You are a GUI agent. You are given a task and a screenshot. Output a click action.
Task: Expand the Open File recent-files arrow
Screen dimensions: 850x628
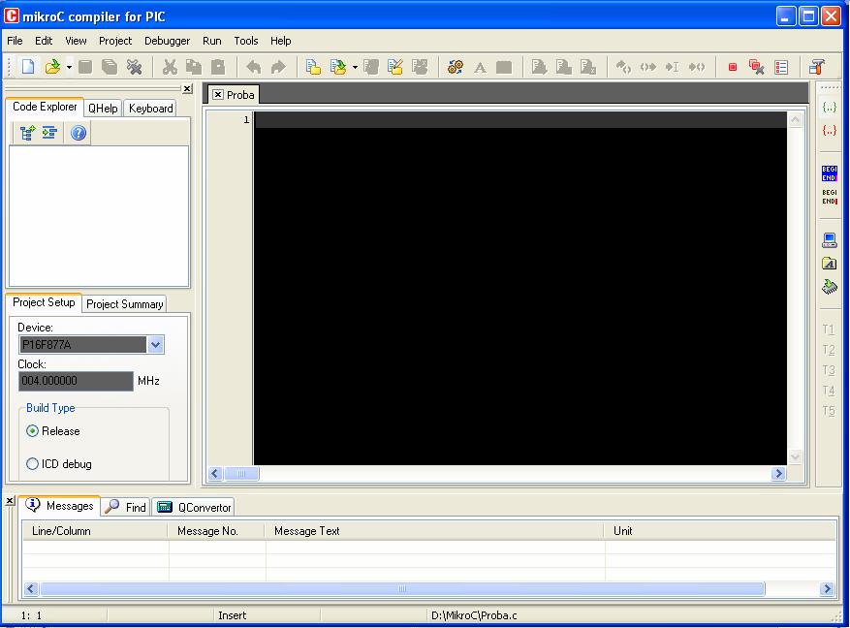click(70, 67)
